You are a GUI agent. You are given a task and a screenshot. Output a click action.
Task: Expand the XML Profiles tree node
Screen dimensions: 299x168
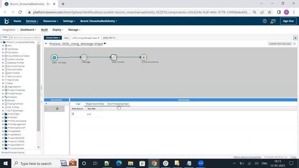[x=3, y=107]
